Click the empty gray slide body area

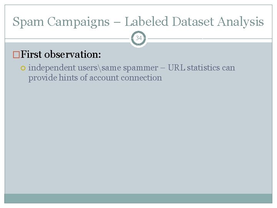click(x=138, y=138)
